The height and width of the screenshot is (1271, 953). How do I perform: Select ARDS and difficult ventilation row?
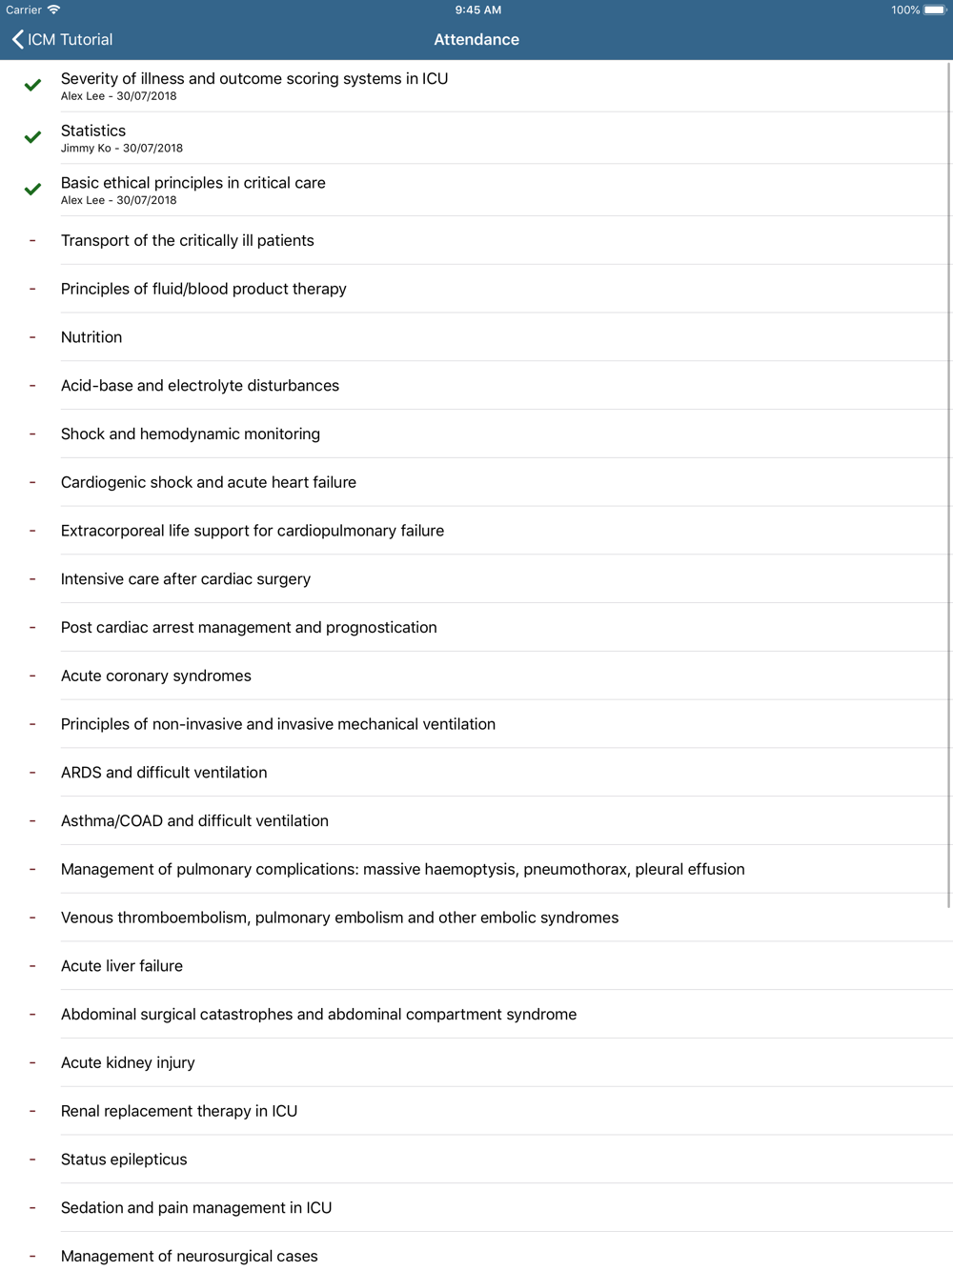point(164,773)
